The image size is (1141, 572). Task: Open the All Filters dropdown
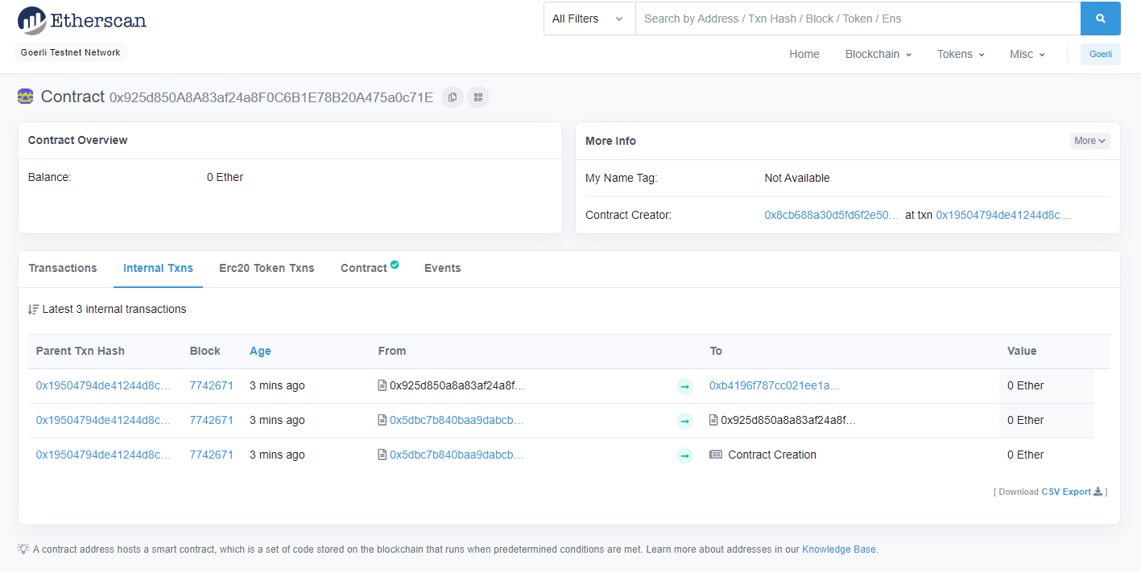(589, 19)
